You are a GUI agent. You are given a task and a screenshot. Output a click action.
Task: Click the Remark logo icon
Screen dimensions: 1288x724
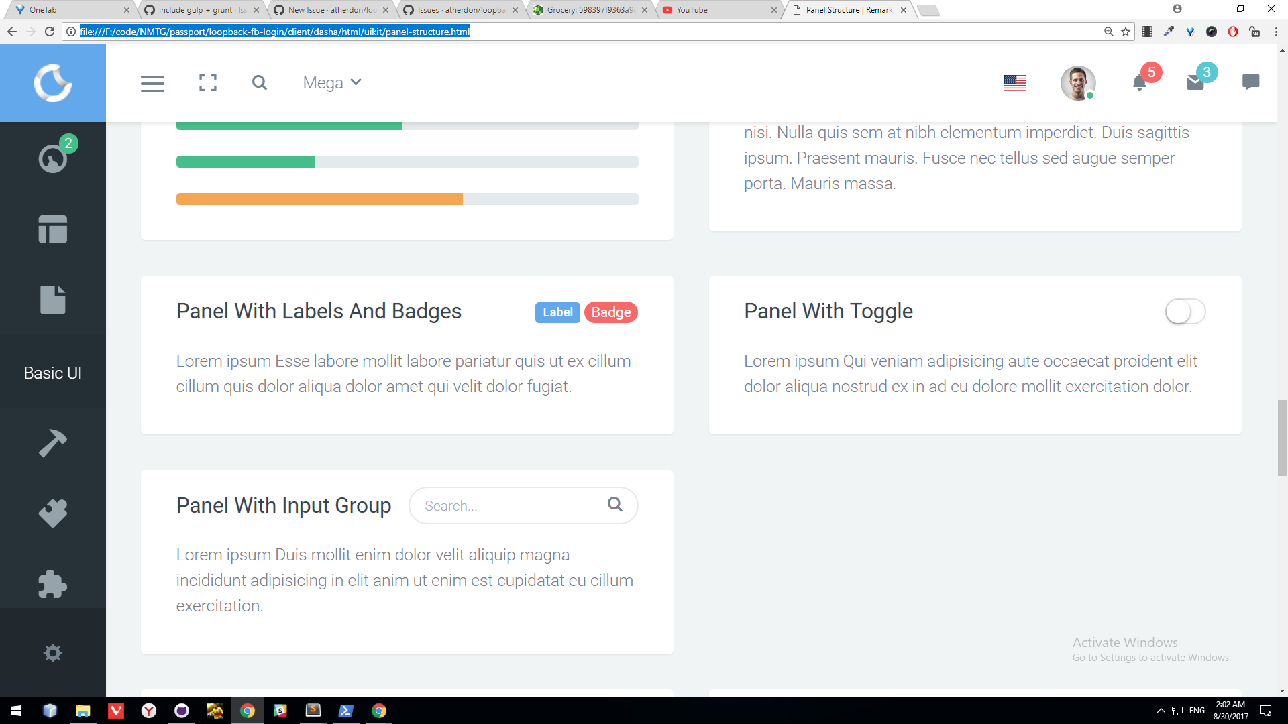pos(53,83)
